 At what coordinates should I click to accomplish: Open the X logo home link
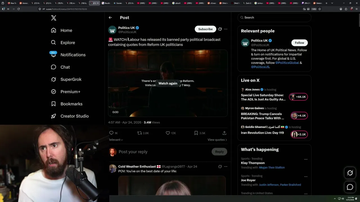[54, 18]
